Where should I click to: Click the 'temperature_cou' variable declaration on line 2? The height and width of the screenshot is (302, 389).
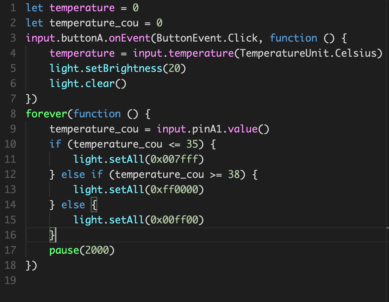pos(94,23)
